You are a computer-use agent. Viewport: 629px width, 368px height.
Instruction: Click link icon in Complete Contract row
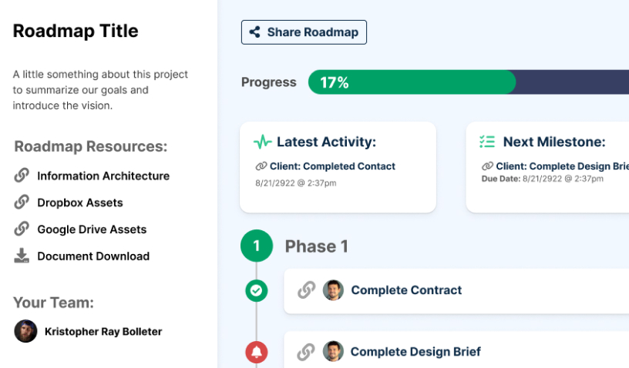(307, 290)
